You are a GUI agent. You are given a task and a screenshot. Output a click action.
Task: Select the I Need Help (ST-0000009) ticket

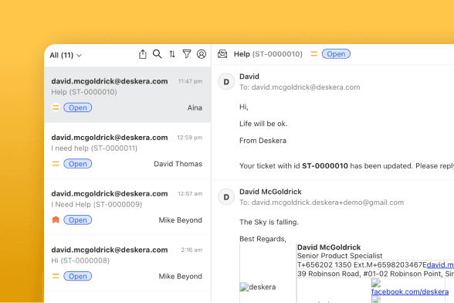(x=127, y=206)
